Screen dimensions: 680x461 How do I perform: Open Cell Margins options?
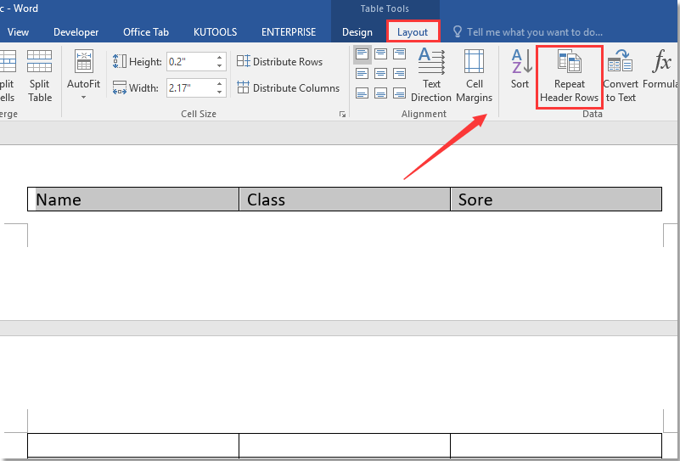pyautogui.click(x=474, y=76)
